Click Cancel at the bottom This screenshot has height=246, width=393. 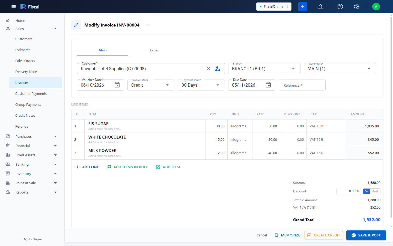[x=262, y=235]
